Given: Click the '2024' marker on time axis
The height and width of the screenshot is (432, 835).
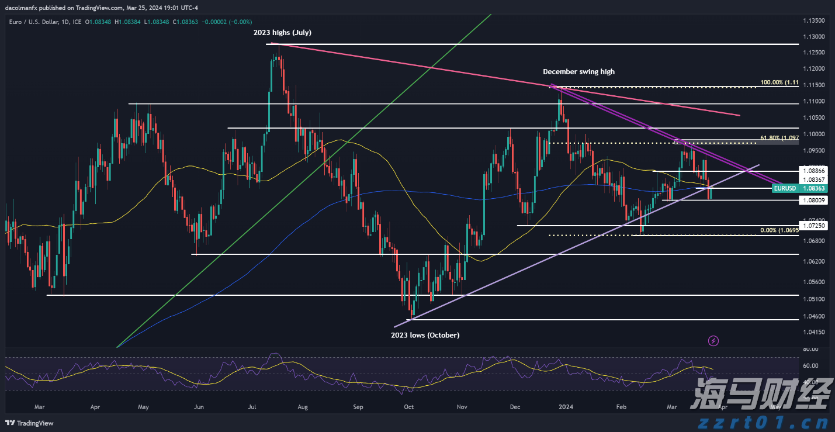Looking at the screenshot, I should coord(564,406).
